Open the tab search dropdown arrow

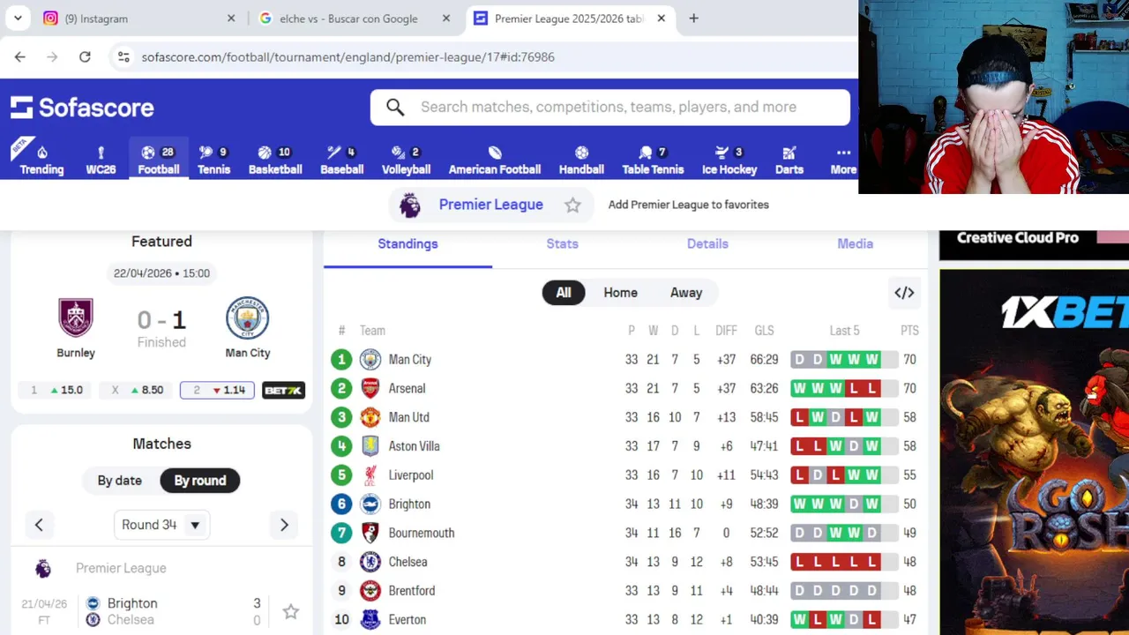pyautogui.click(x=17, y=19)
